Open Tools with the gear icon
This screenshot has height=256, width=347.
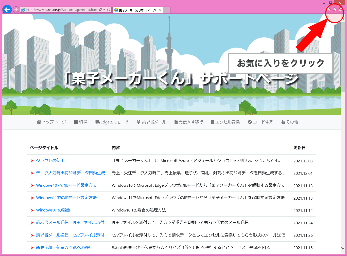tap(341, 9)
